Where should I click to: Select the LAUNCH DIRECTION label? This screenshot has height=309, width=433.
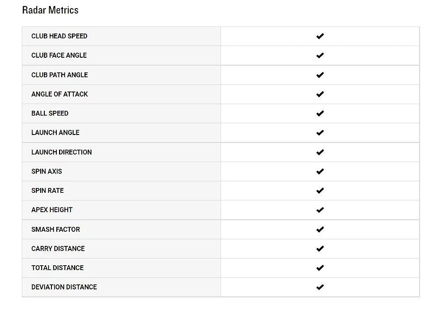pyautogui.click(x=61, y=152)
